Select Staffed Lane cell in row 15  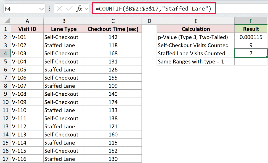click(64, 143)
